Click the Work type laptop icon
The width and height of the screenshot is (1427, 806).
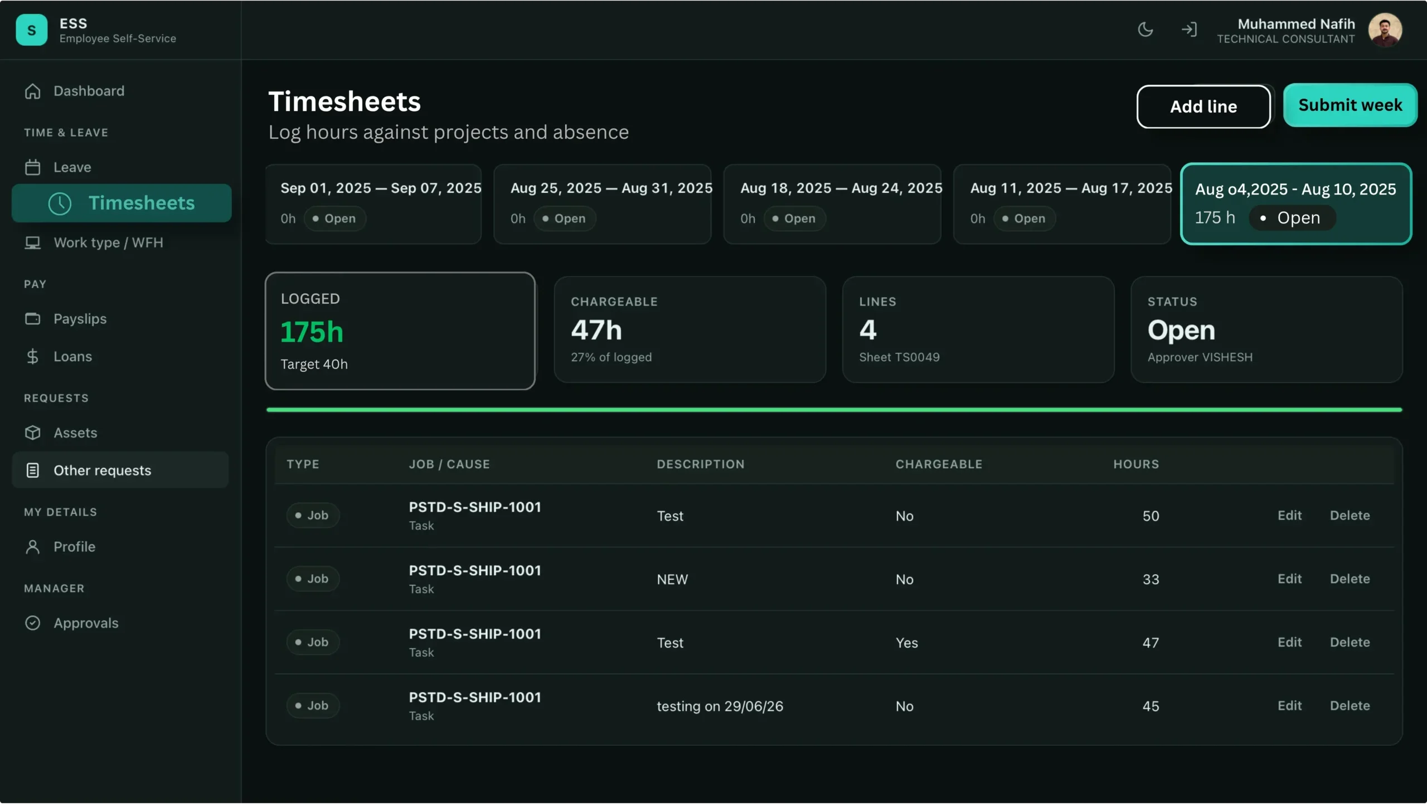pos(33,243)
